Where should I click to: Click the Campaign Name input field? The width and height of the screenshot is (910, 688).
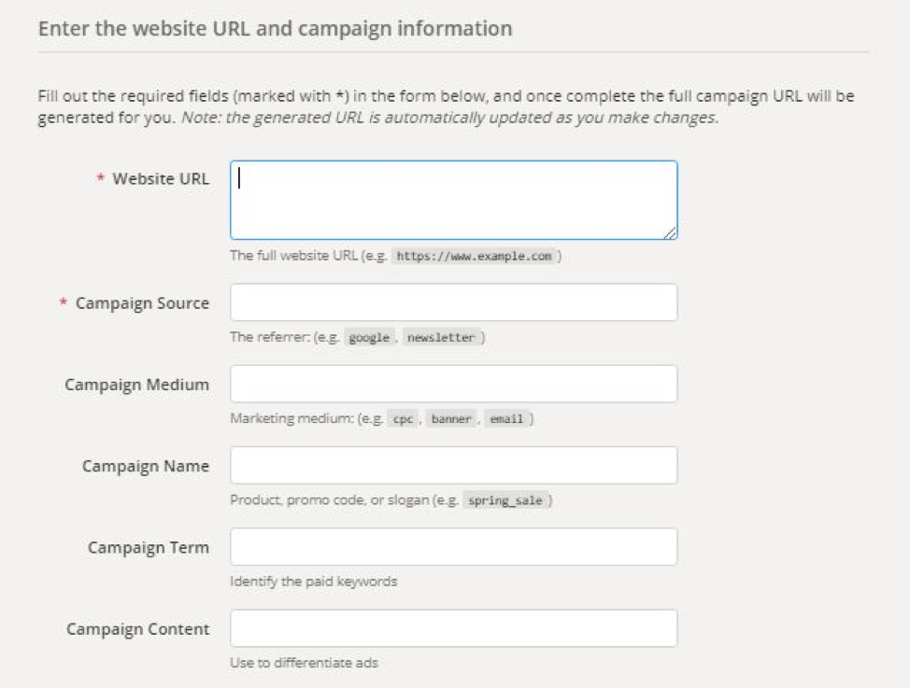point(453,465)
